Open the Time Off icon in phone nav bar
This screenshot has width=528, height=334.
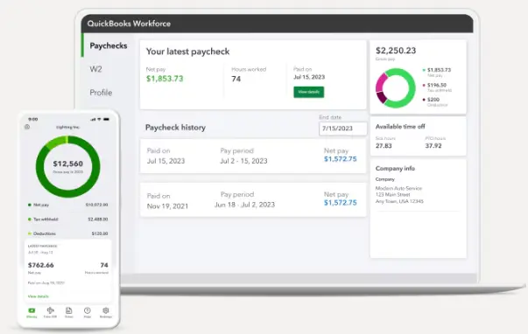click(50, 310)
